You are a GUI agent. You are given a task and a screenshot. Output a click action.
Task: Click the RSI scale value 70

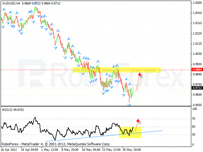coord(193,119)
